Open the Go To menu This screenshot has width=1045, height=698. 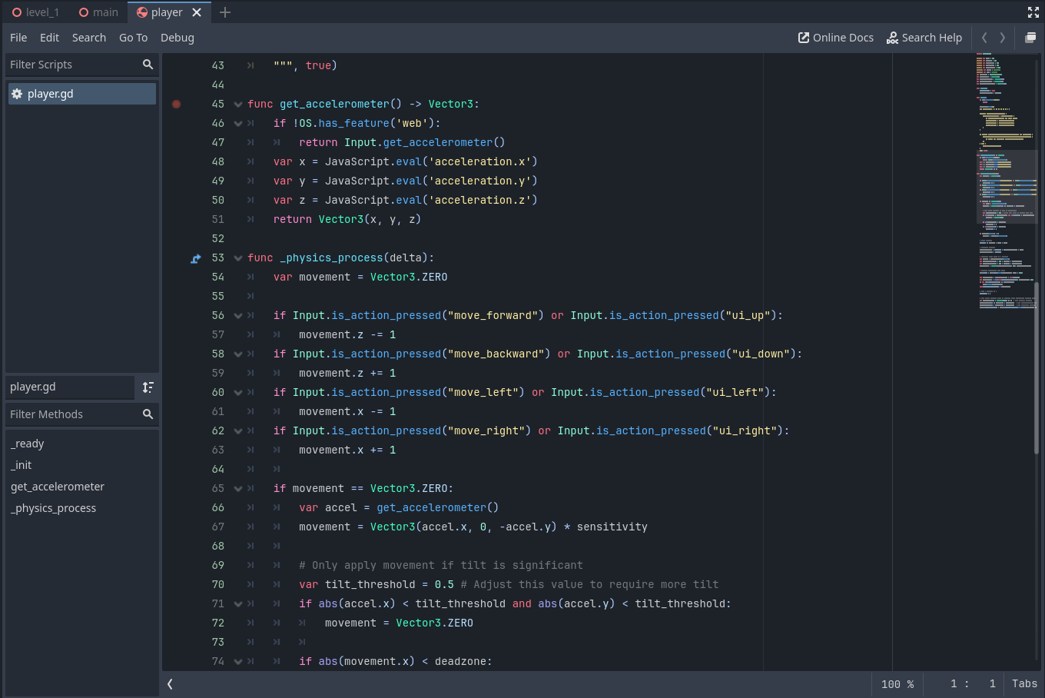(133, 38)
